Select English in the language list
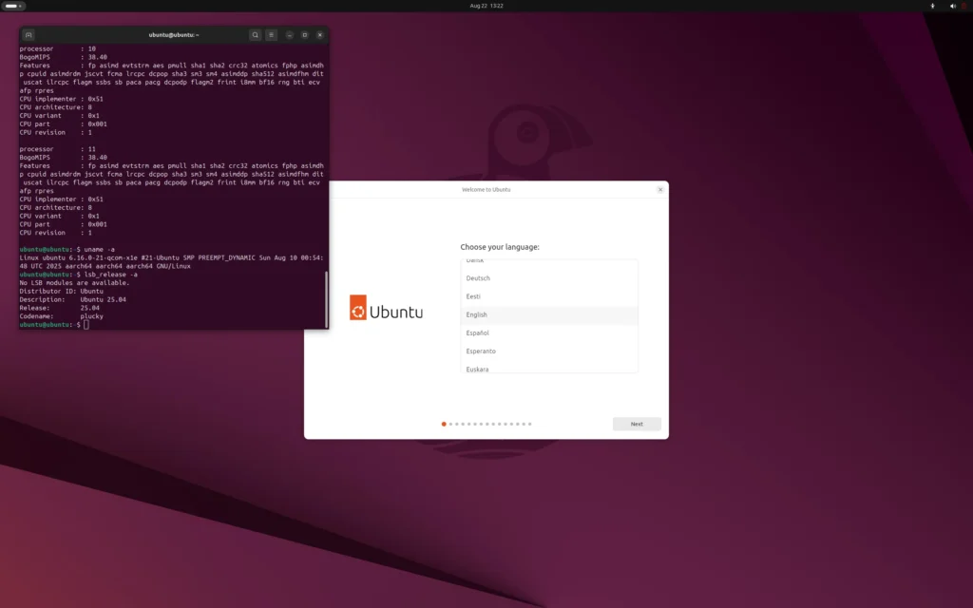This screenshot has height=608, width=973. (549, 314)
